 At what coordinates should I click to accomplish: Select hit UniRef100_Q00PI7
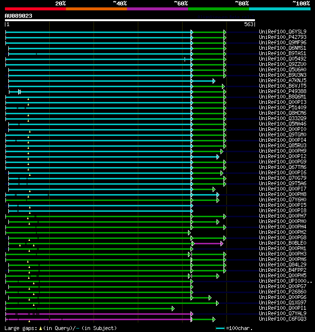pyautogui.click(x=283, y=189)
